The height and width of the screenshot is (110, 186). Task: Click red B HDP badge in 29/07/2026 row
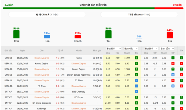(173, 80)
